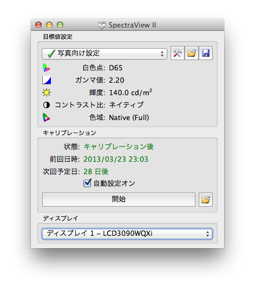255x291 pixels.
Task: Click the status text キャリブレーション後
Action: pos(119,147)
